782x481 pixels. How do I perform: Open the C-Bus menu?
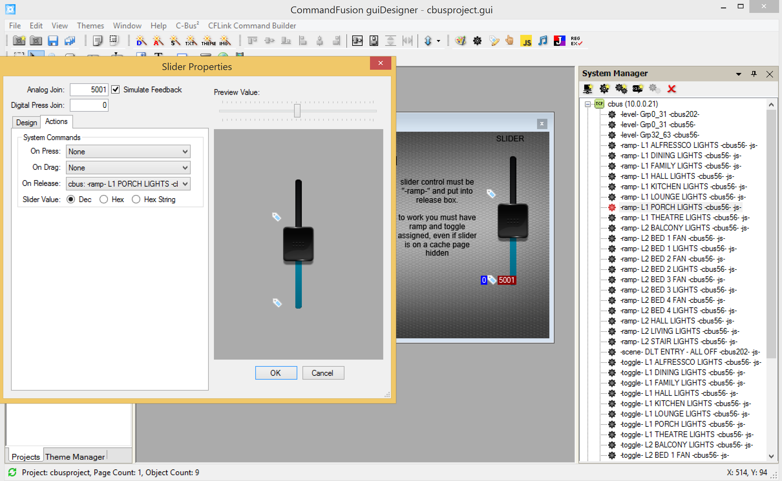point(187,26)
